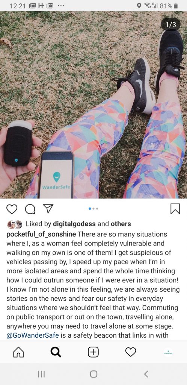Viewport: 187px width, 385px height.
Task: Open pocketful_of_sonshine profile username
Action: [x=41, y=234]
